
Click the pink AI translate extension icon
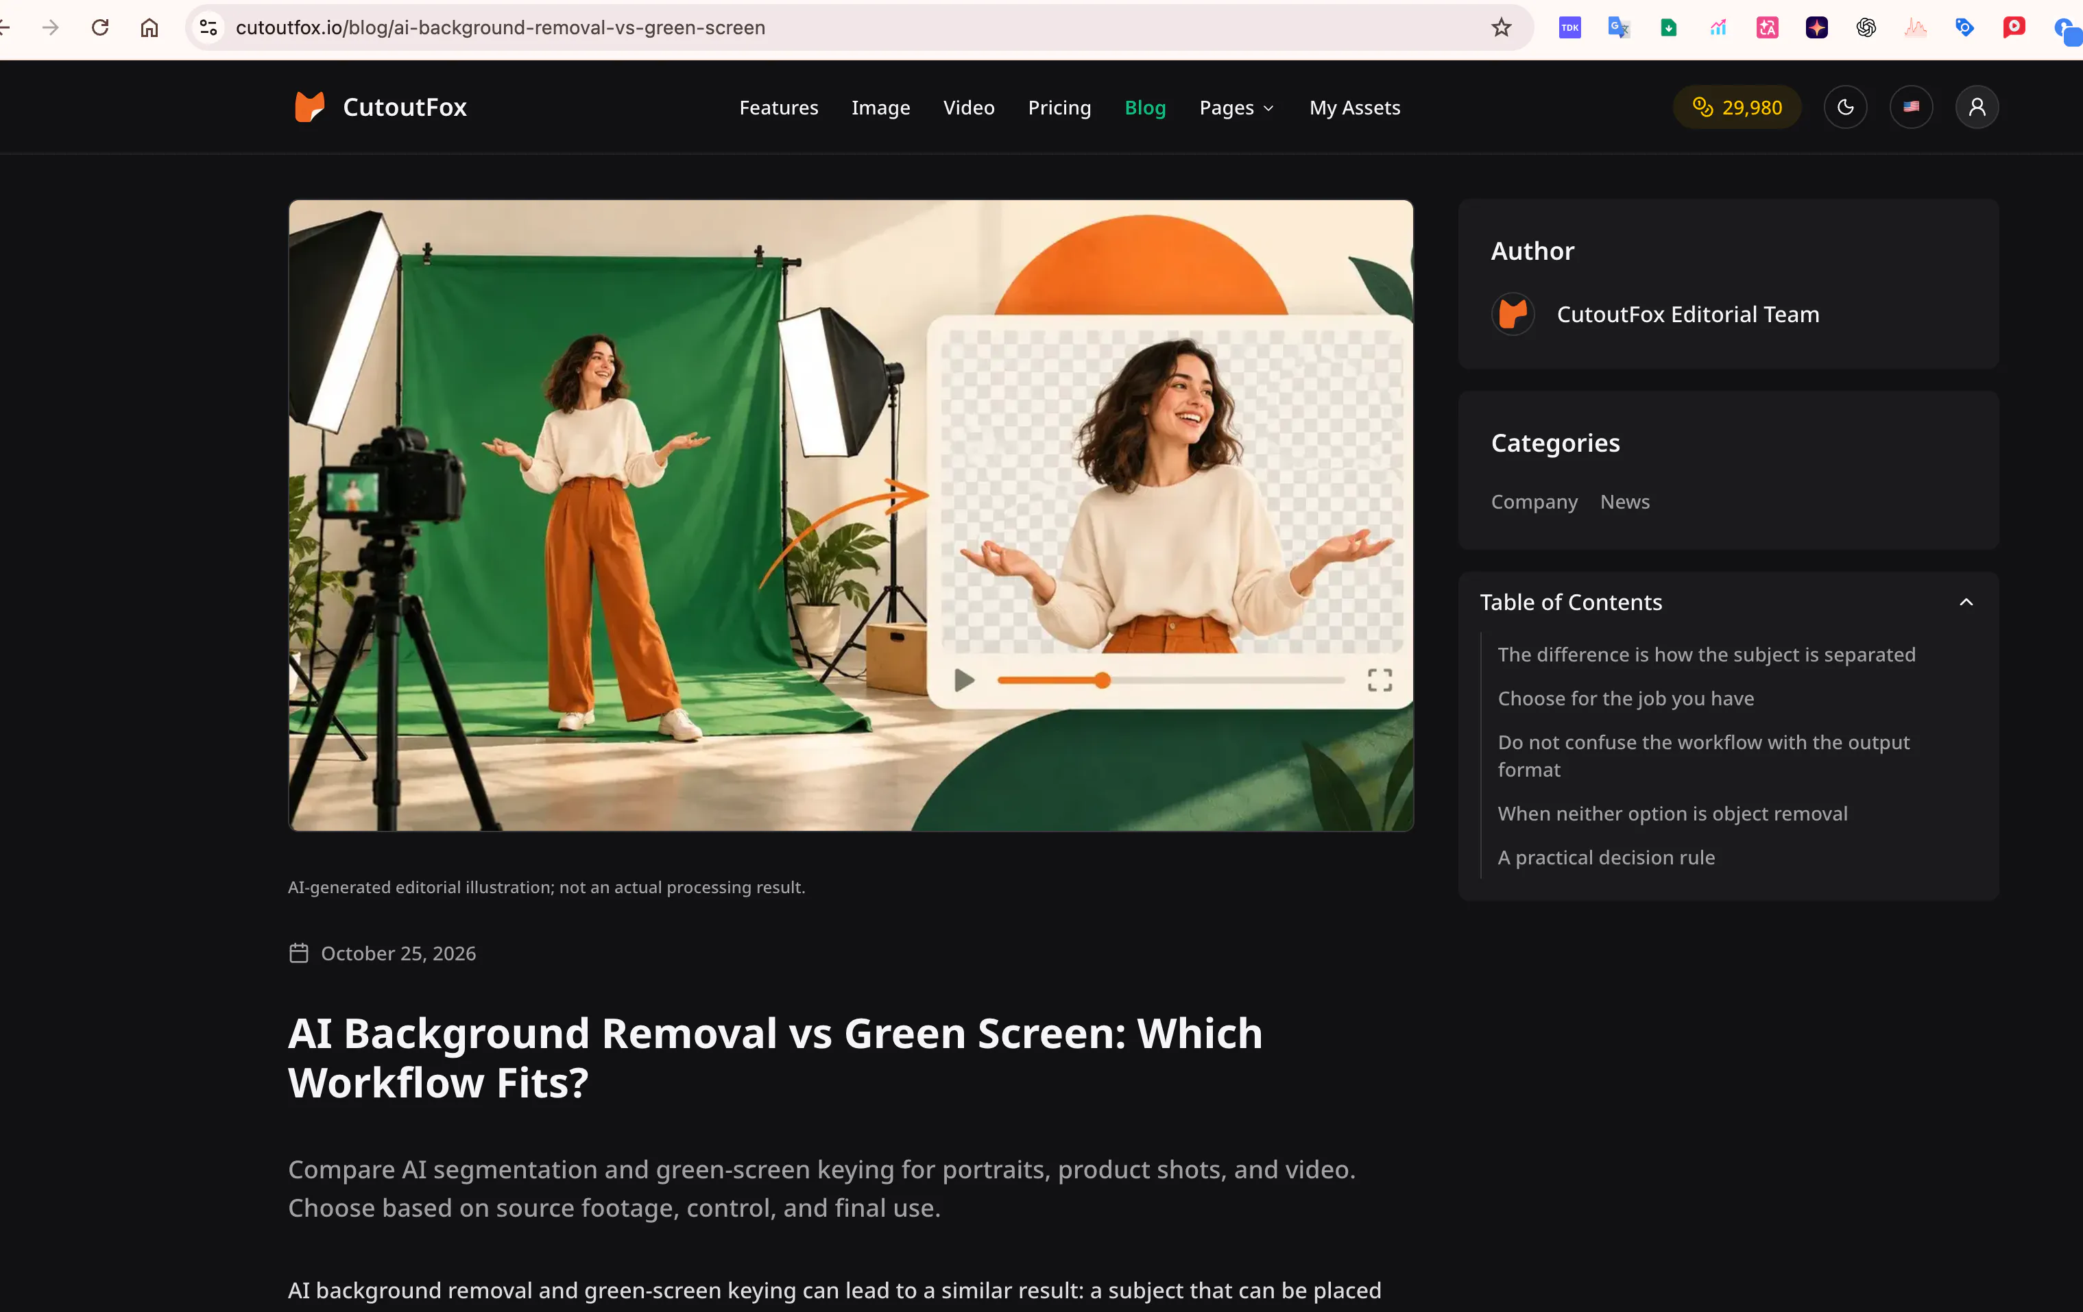tap(1768, 27)
